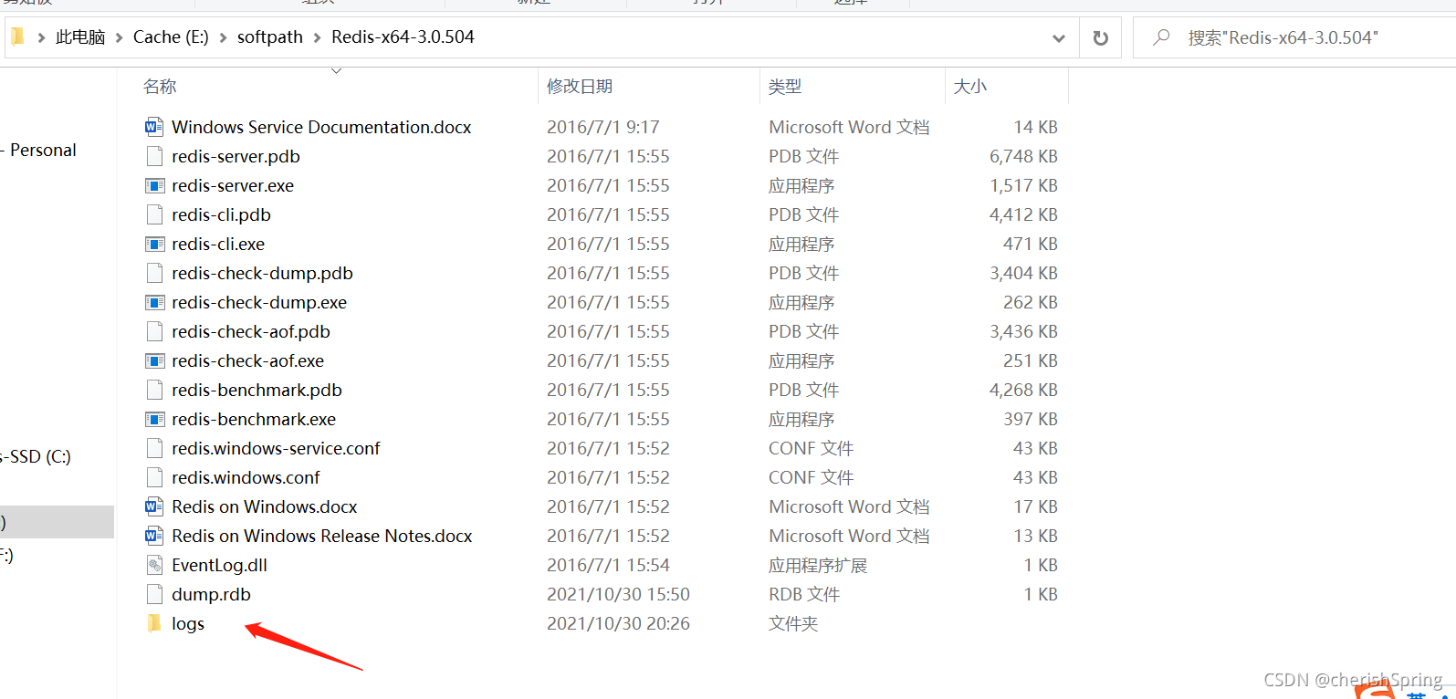The height and width of the screenshot is (699, 1456).
Task: Click the RDB 文件 type cell
Action: 804,594
